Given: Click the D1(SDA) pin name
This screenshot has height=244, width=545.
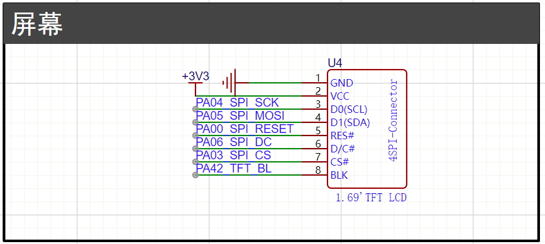Looking at the screenshot, I should tap(350, 123).
